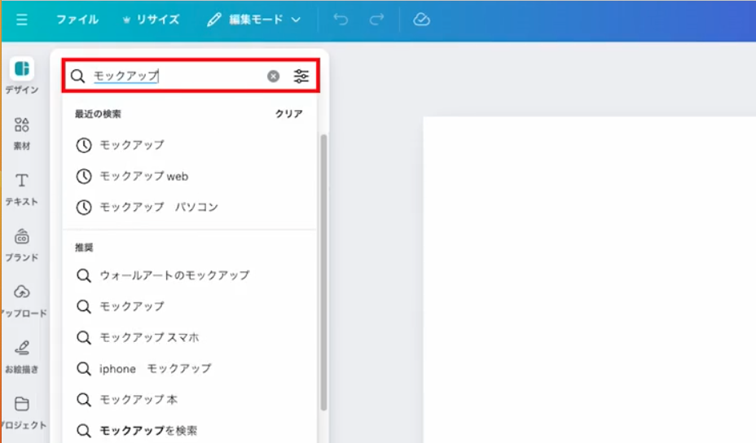
Task: Choose suggested モックアップ under 推奨
Action: pos(190,306)
